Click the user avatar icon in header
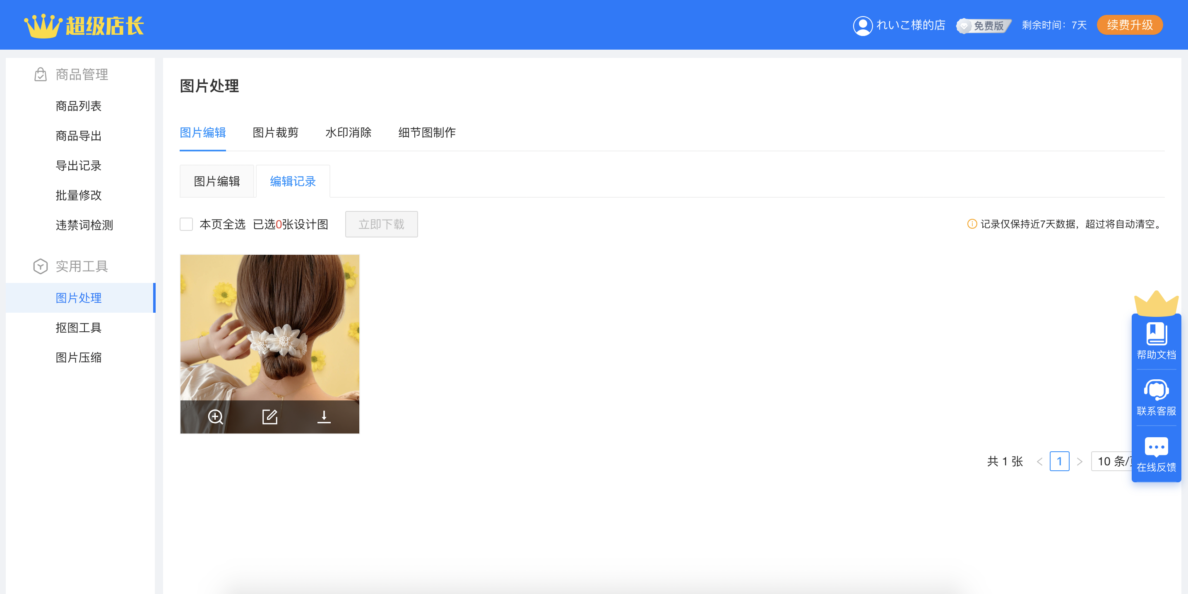The image size is (1188, 594). click(862, 25)
